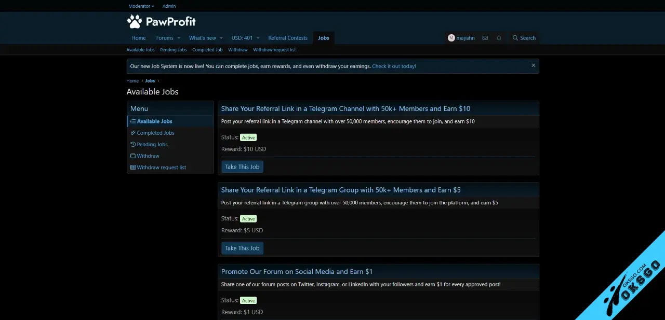Open the Telegram Group $5 job title

(341, 190)
